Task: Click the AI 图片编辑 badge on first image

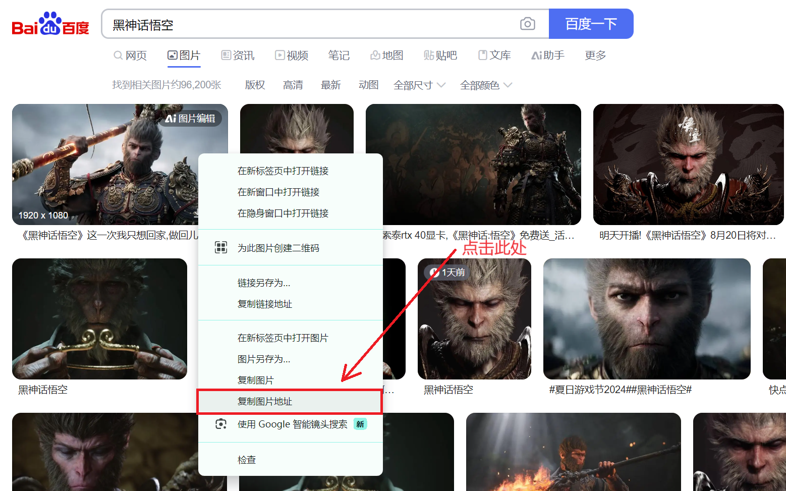Action: (x=190, y=118)
